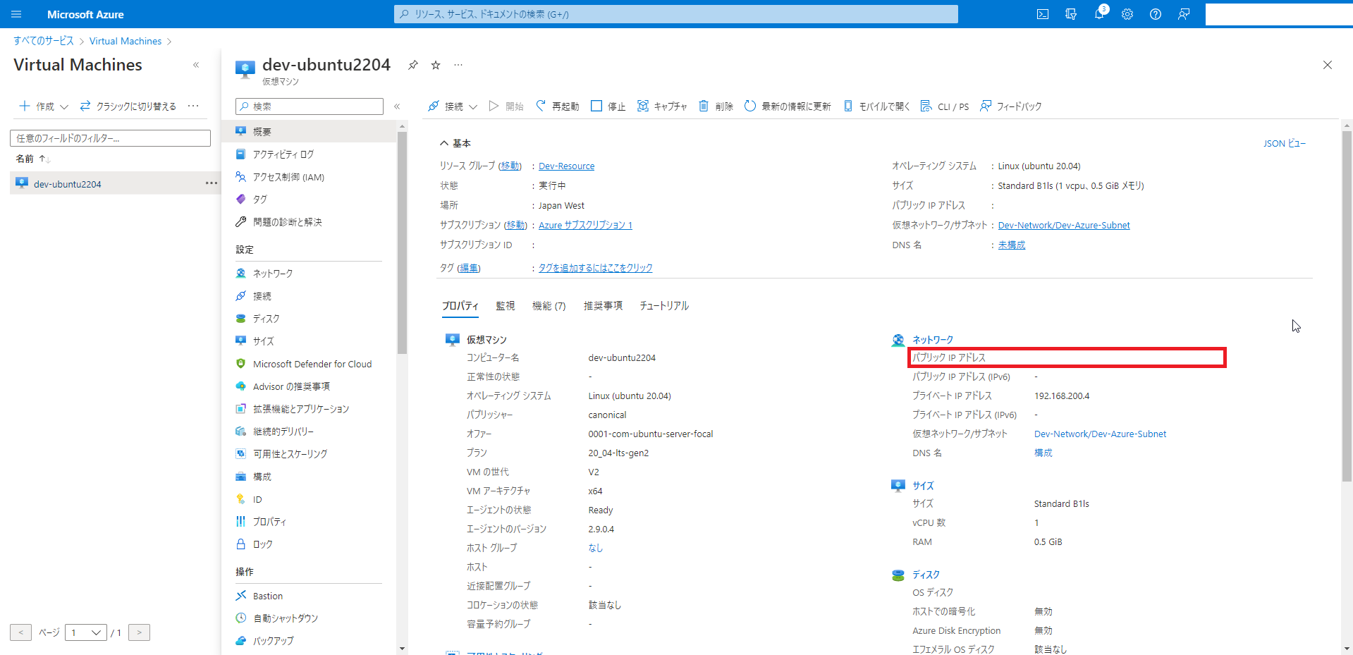
Task: Refresh with 最新の情報に更新
Action: (x=788, y=106)
